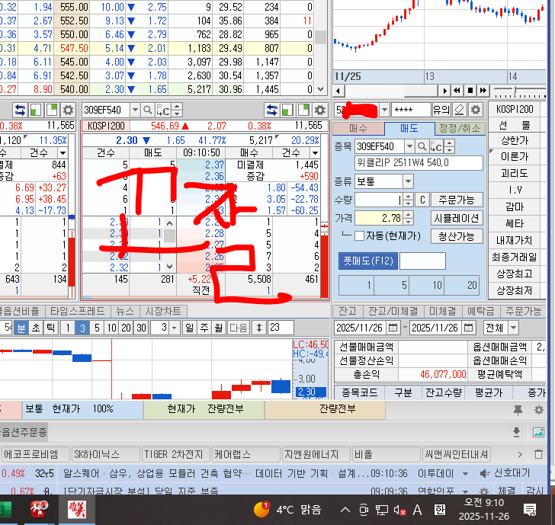Click the magnifier search icon beside 종목 309EF540
The height and width of the screenshot is (525, 555).
tap(421, 146)
